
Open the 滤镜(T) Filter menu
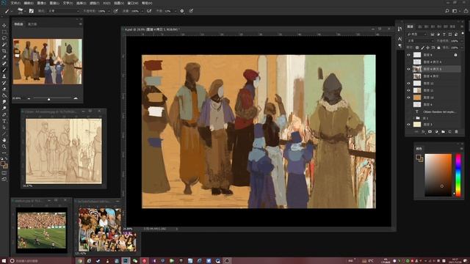[x=94, y=3]
